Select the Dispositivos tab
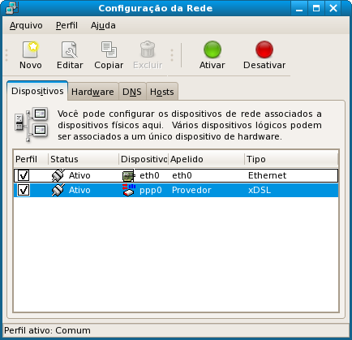Viewport: 352px width, 340px height. (x=37, y=91)
